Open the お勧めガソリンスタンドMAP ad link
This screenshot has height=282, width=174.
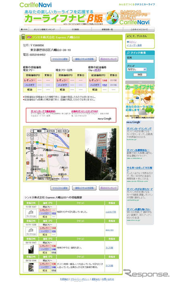tap(85, 111)
